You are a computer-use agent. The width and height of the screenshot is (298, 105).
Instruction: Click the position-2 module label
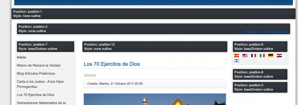click(x=154, y=29)
